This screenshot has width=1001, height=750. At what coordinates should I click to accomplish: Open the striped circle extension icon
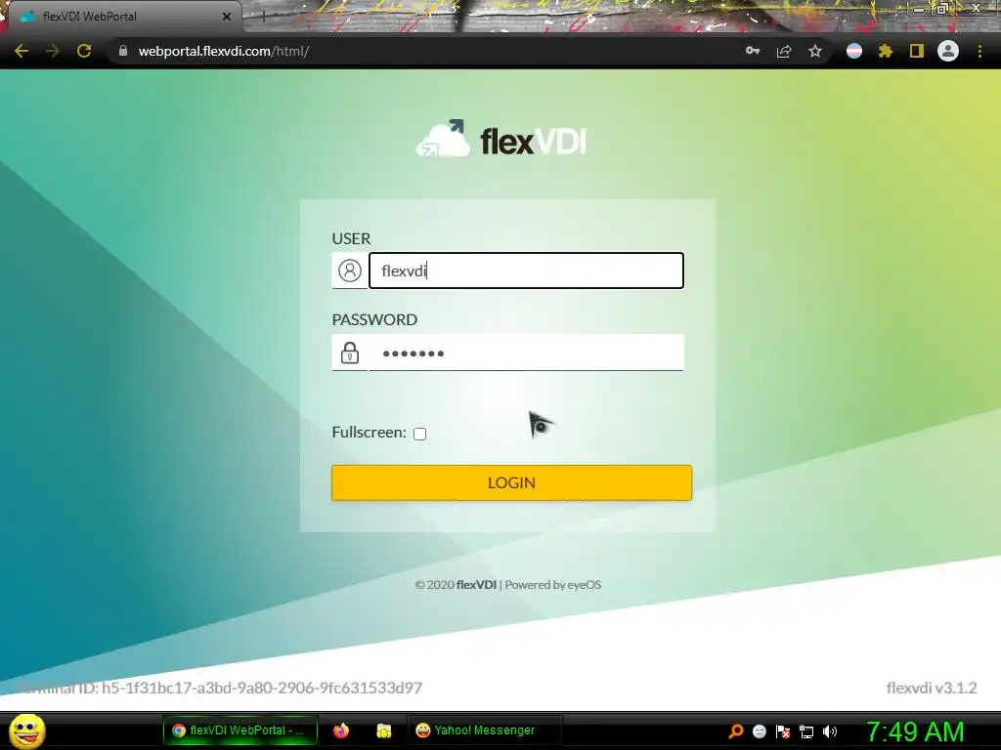[x=854, y=51]
